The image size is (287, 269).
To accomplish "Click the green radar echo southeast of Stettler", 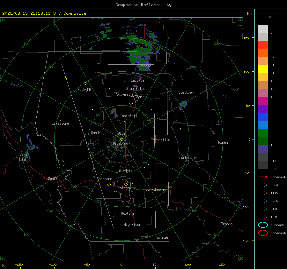I will (x=183, y=105).
